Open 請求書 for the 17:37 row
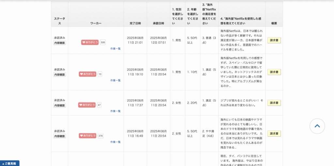Image resolution: width=334 pixels, height=166 pixels. [x=274, y=103]
